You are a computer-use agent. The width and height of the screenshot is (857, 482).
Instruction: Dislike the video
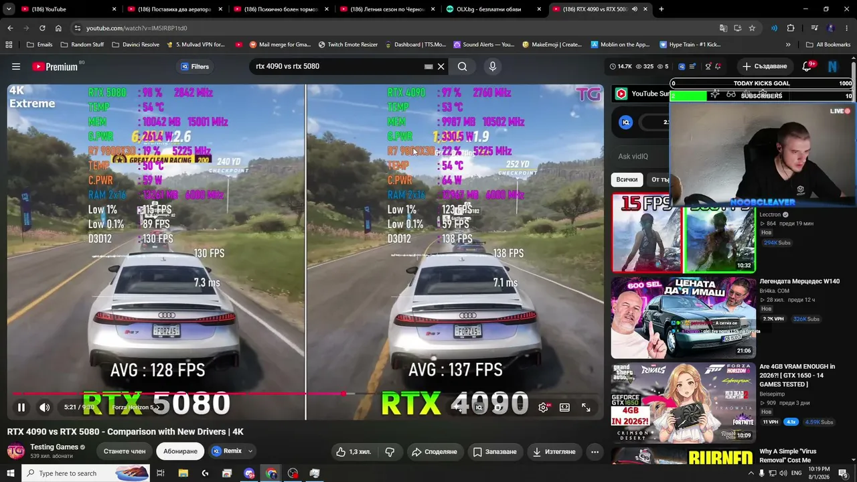[x=390, y=452]
